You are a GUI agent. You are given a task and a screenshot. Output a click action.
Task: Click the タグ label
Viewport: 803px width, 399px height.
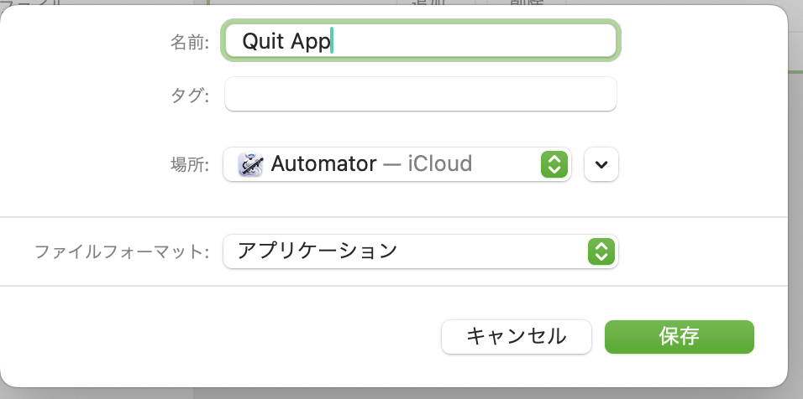(190, 95)
